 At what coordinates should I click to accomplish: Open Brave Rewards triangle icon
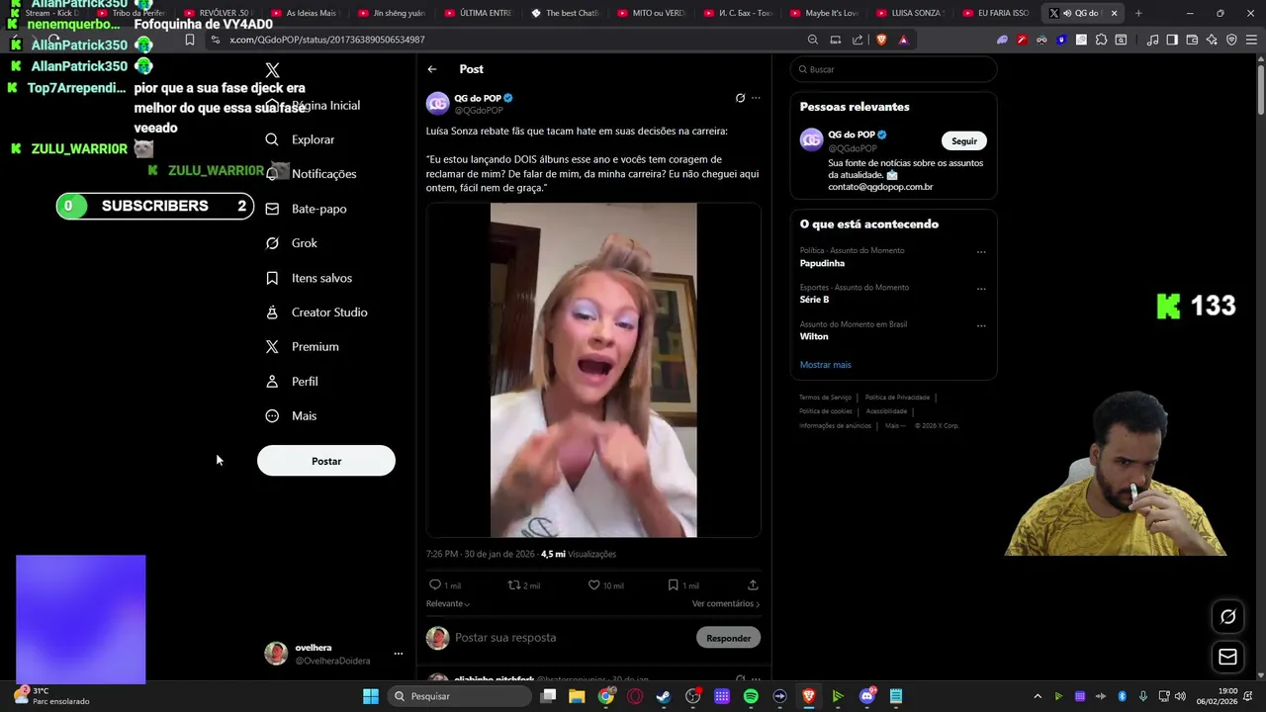point(903,40)
